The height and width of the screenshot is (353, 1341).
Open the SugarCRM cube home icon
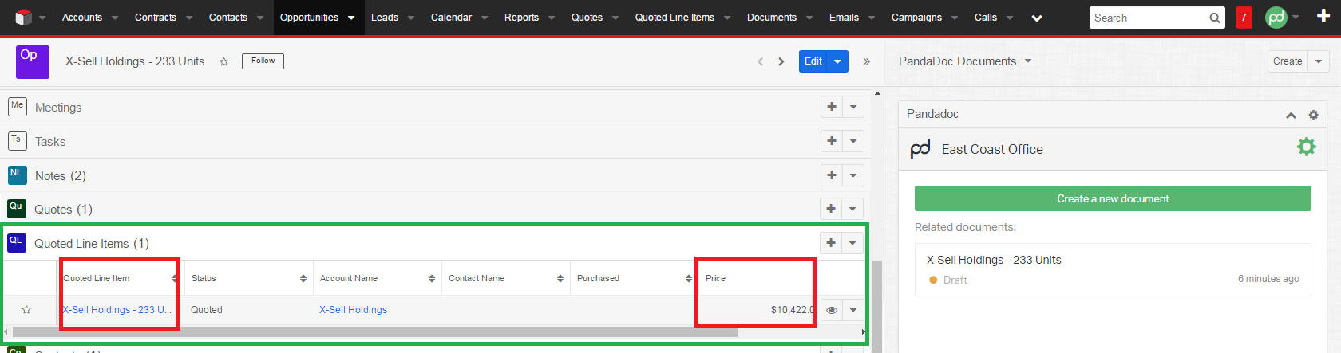point(24,17)
